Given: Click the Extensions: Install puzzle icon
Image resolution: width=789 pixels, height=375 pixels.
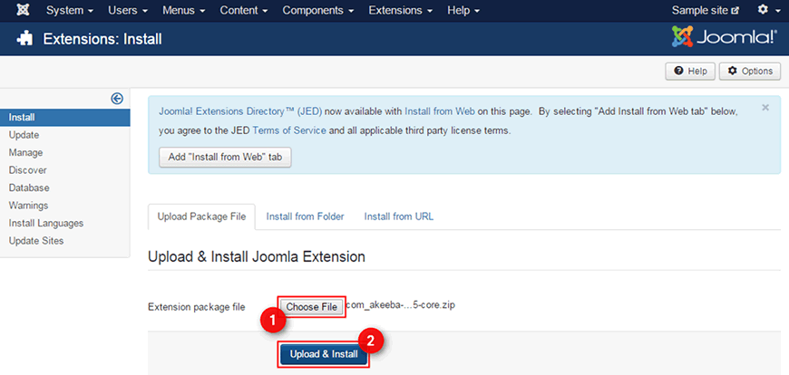Looking at the screenshot, I should [x=24, y=39].
